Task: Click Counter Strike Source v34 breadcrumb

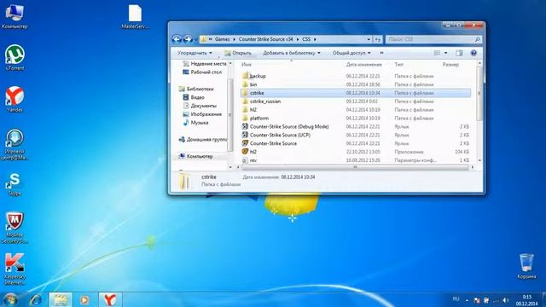Action: [265, 39]
